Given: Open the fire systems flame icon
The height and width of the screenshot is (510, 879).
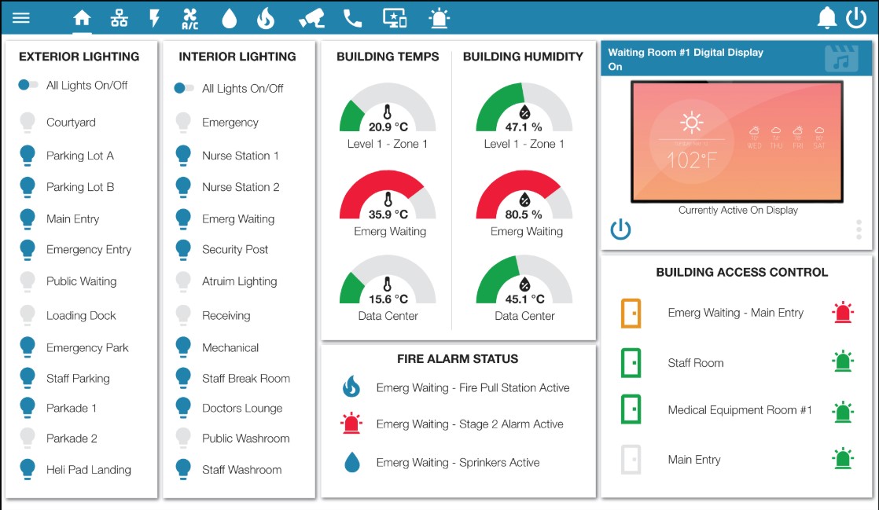Looking at the screenshot, I should (265, 17).
